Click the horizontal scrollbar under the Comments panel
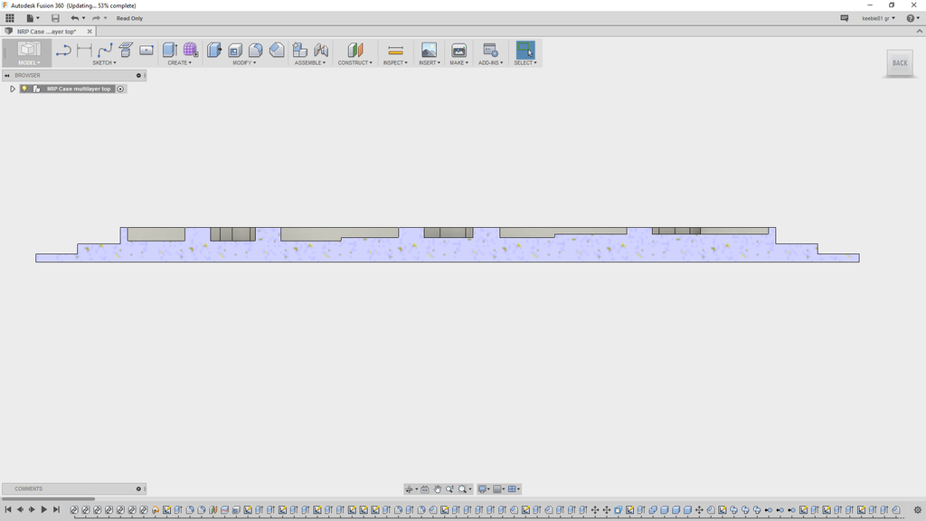Image resolution: width=926 pixels, height=521 pixels. (49, 499)
